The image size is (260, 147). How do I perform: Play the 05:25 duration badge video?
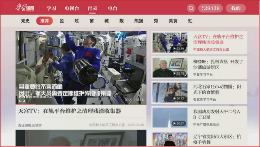(179, 73)
